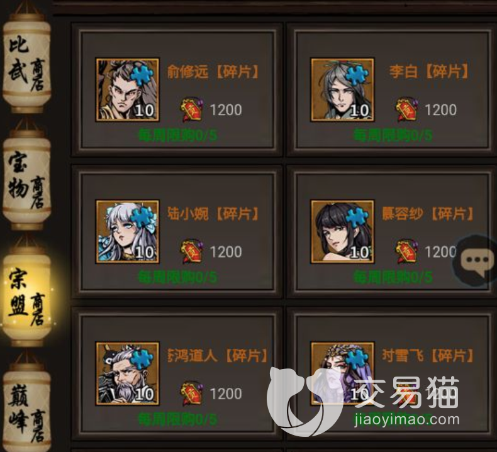497x452 pixels.
Task: Click the 惊鸿道人【碎片】 item name
Action: [218, 356]
